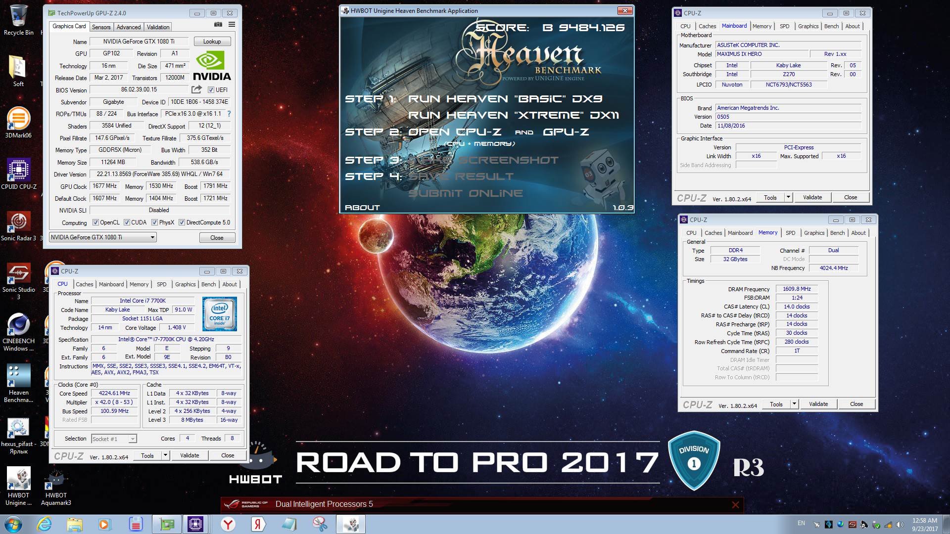Toggle the PhysX checkbox
Image resolution: width=950 pixels, height=534 pixels.
[154, 222]
